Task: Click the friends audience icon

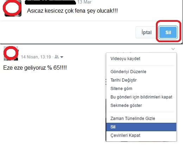Action: click(x=57, y=57)
